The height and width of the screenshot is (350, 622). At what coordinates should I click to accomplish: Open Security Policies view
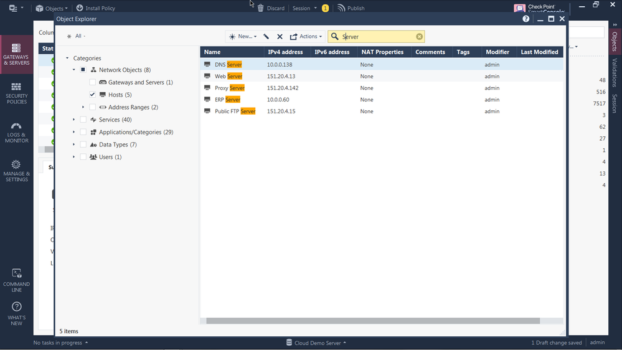[16, 93]
